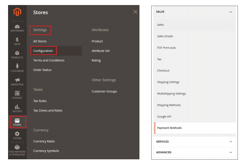The height and width of the screenshot is (164, 252).
Task: Select Shipping Methods tab
Action: [195, 105]
